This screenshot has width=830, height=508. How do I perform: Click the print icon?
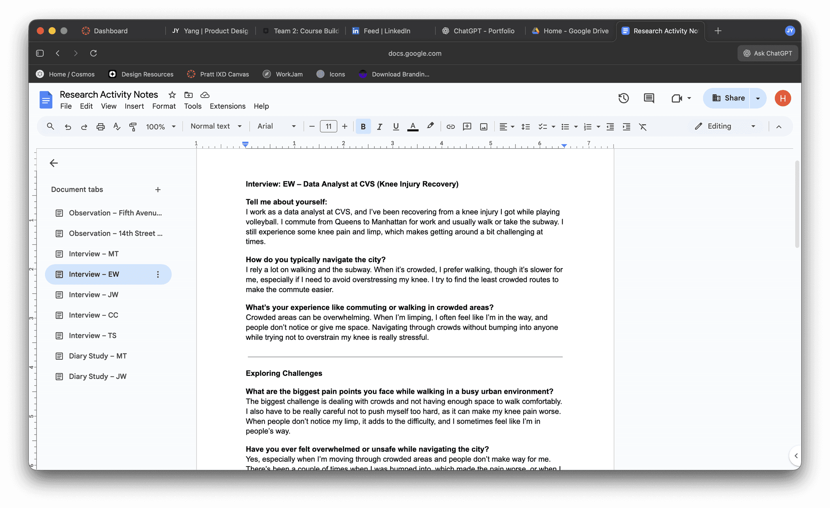(101, 126)
